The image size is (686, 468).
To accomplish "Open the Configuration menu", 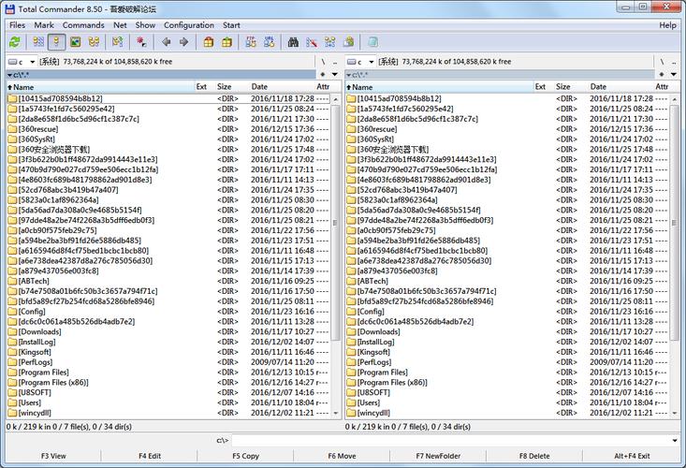I will pyautogui.click(x=189, y=25).
